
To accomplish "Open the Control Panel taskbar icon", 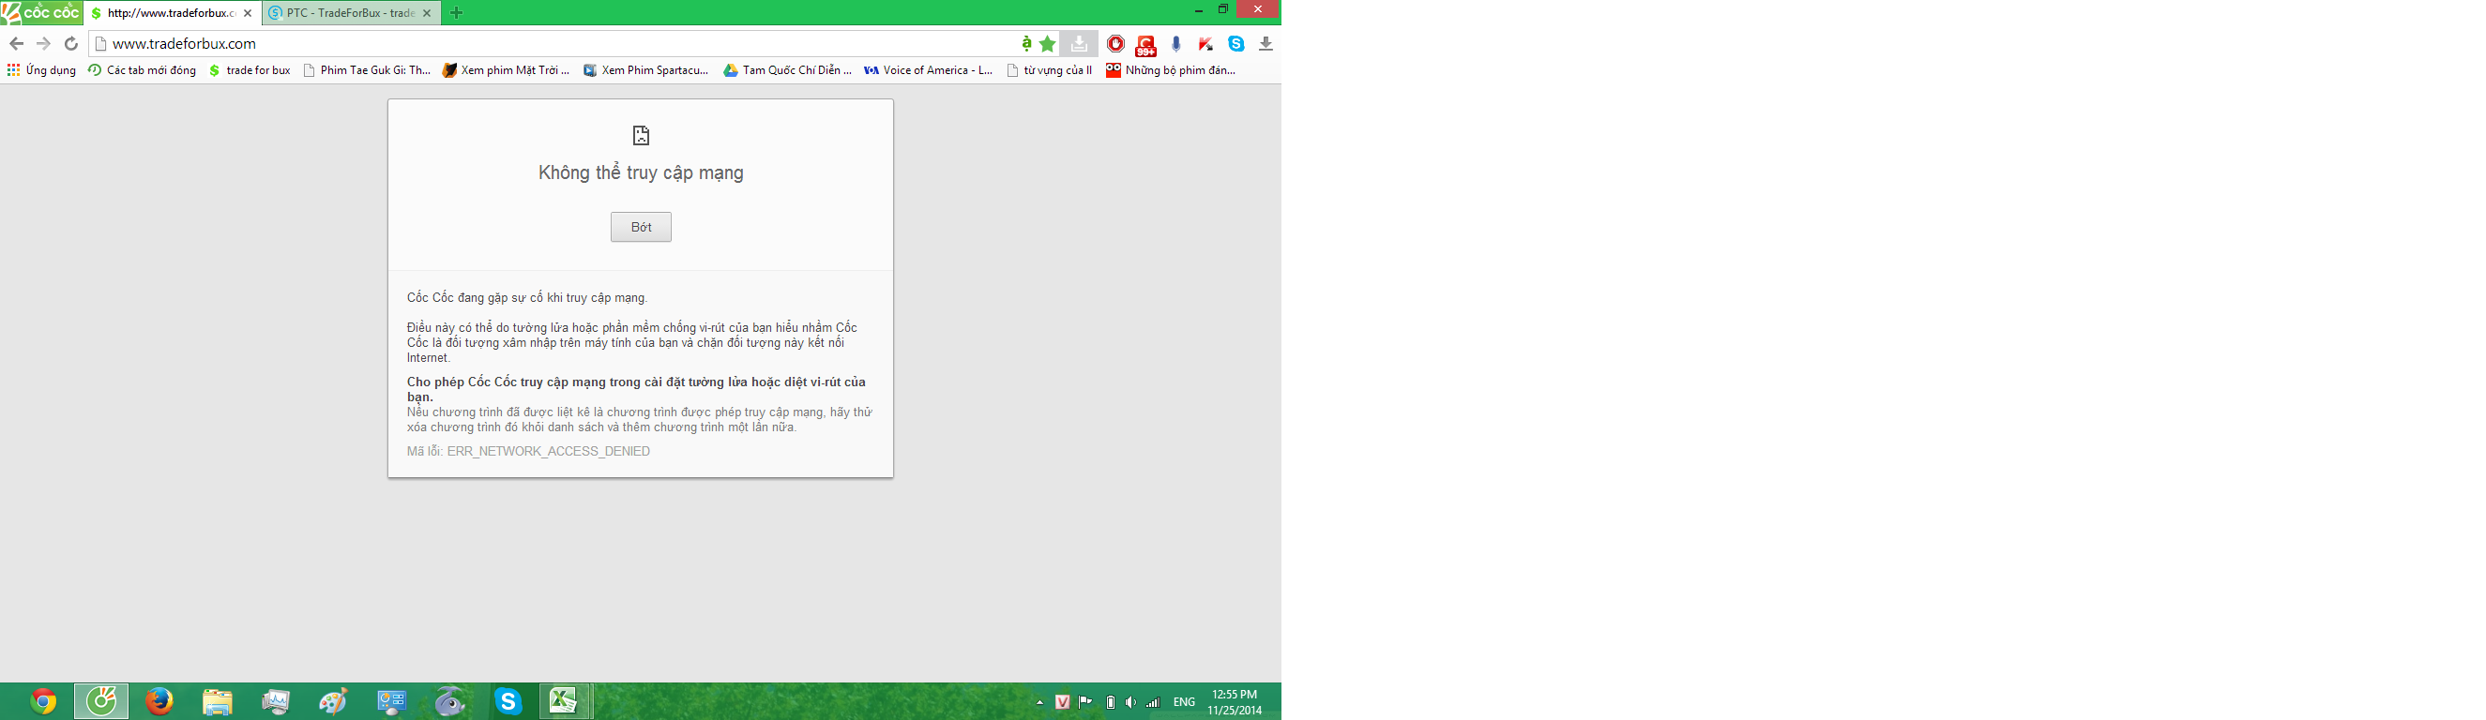I will [x=391, y=700].
